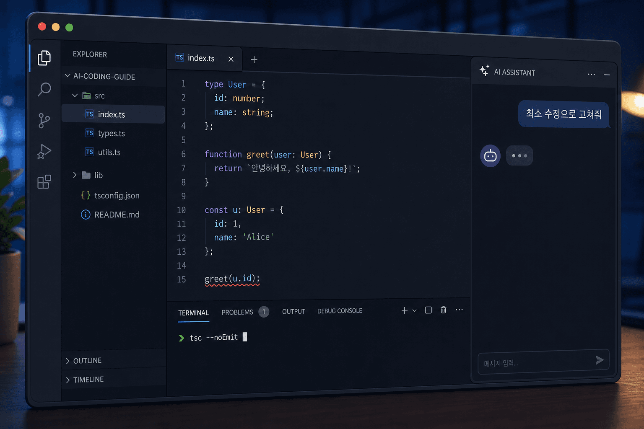Click the robot assistant avatar
Screen dimensions: 644x429
[x=490, y=156]
